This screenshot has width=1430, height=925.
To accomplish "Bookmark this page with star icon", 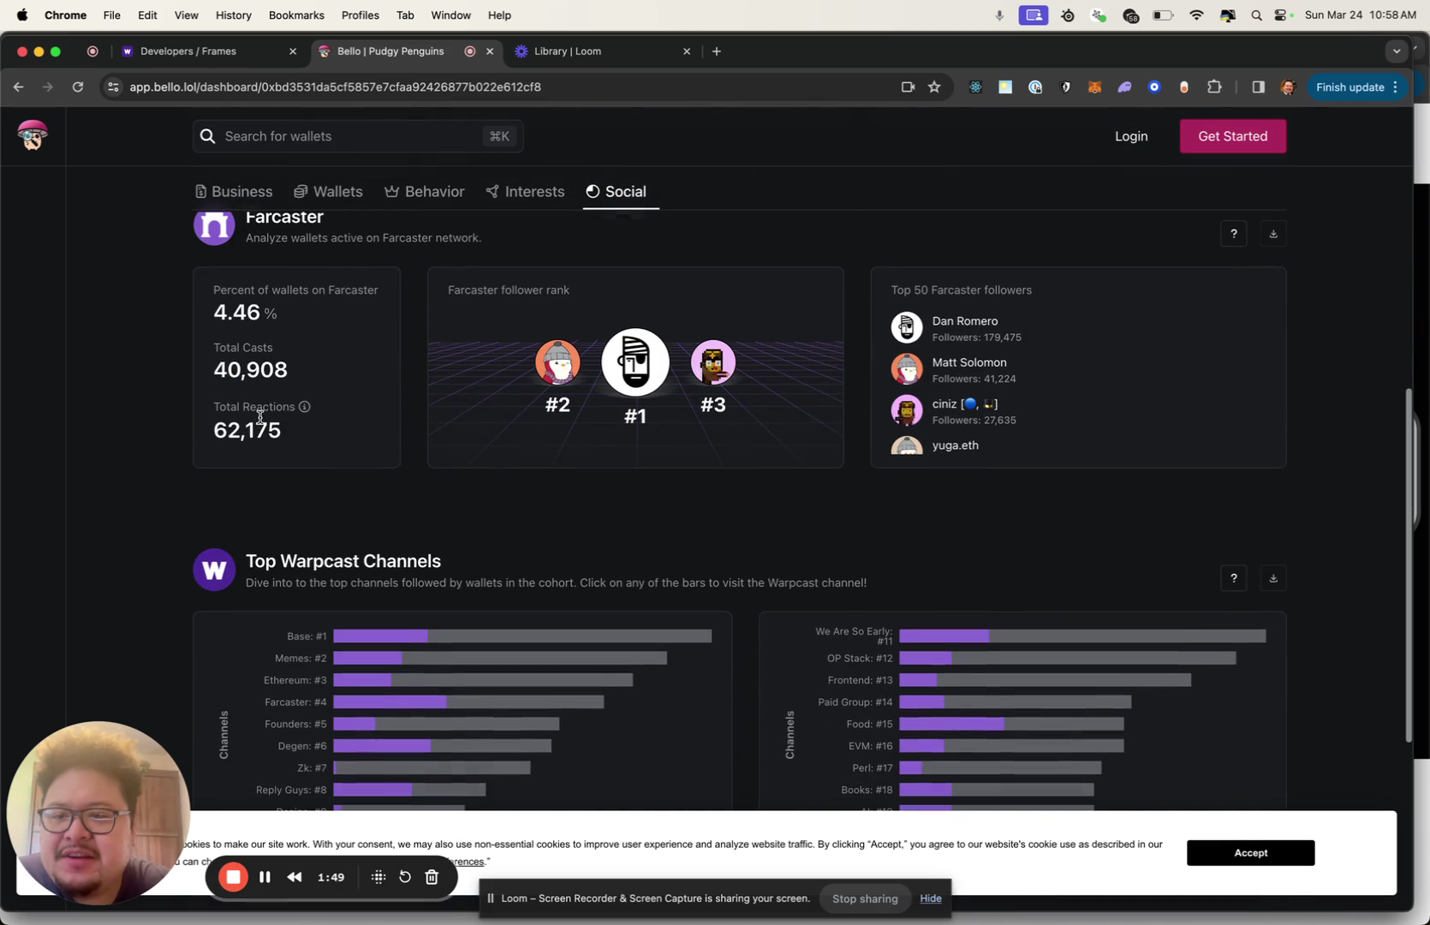I will (x=934, y=87).
